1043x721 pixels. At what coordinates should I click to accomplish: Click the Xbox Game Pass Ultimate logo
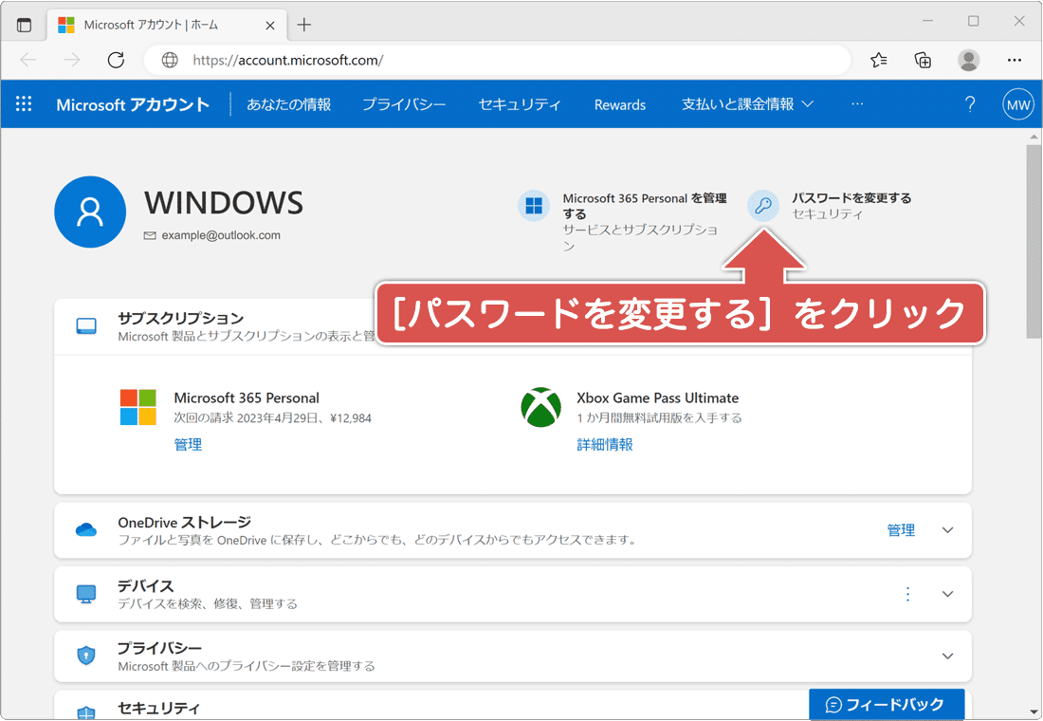tap(540, 409)
